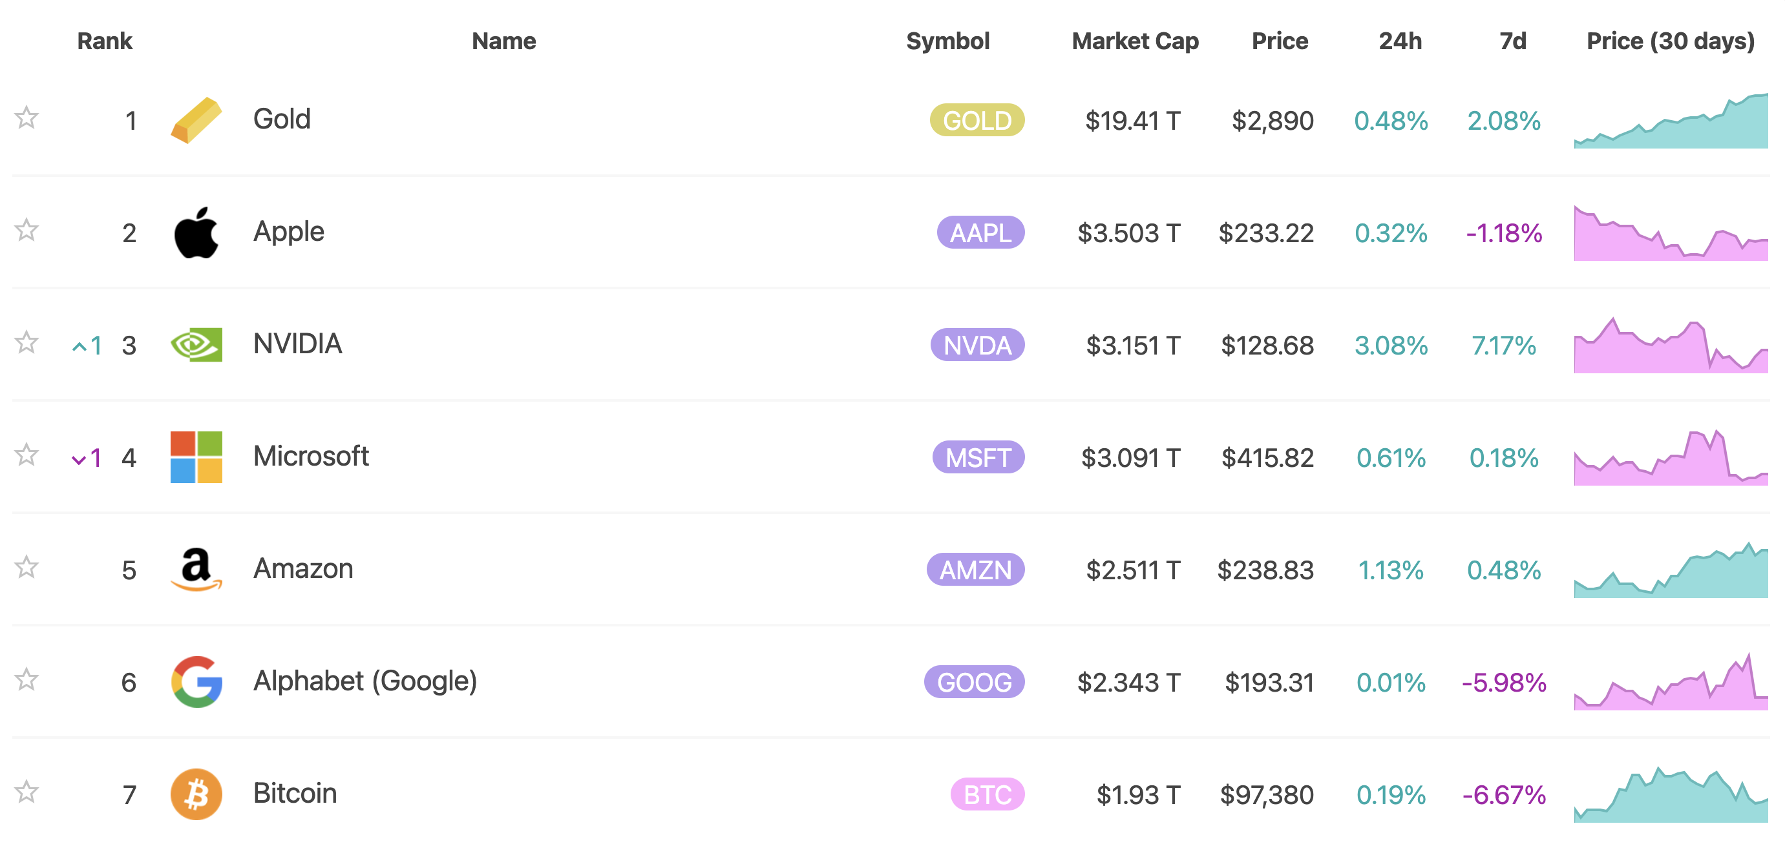Sort table by Market Cap column

click(x=1134, y=41)
